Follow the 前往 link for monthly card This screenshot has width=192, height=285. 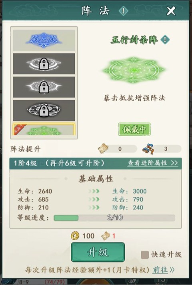click(164, 270)
